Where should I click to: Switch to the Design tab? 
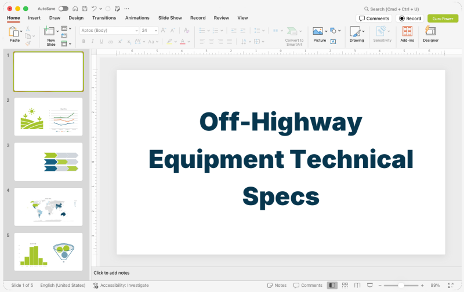(76, 18)
